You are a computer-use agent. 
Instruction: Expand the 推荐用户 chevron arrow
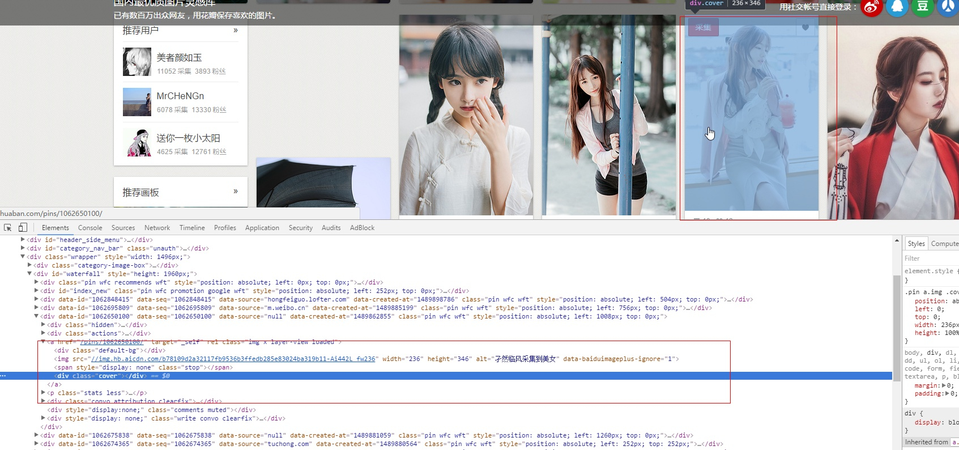236,30
